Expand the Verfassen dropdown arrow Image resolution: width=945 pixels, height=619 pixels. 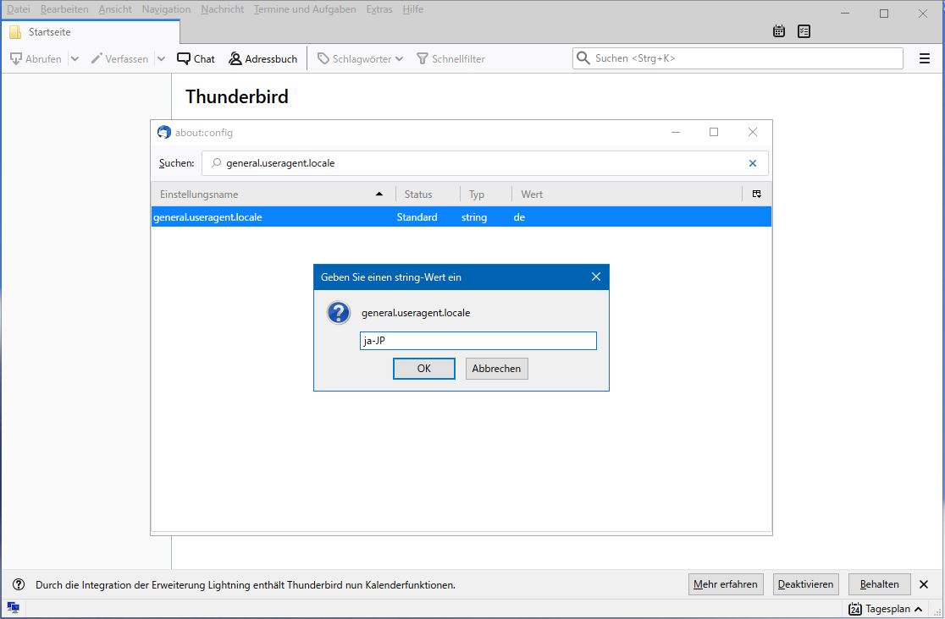point(161,58)
